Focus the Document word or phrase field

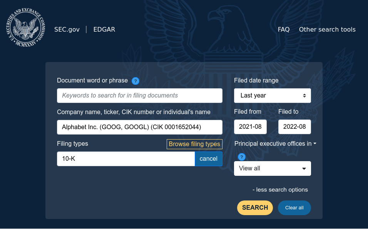click(x=140, y=96)
